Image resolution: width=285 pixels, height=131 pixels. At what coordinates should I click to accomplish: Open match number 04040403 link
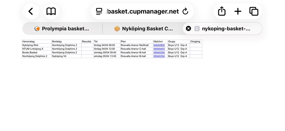(x=159, y=49)
